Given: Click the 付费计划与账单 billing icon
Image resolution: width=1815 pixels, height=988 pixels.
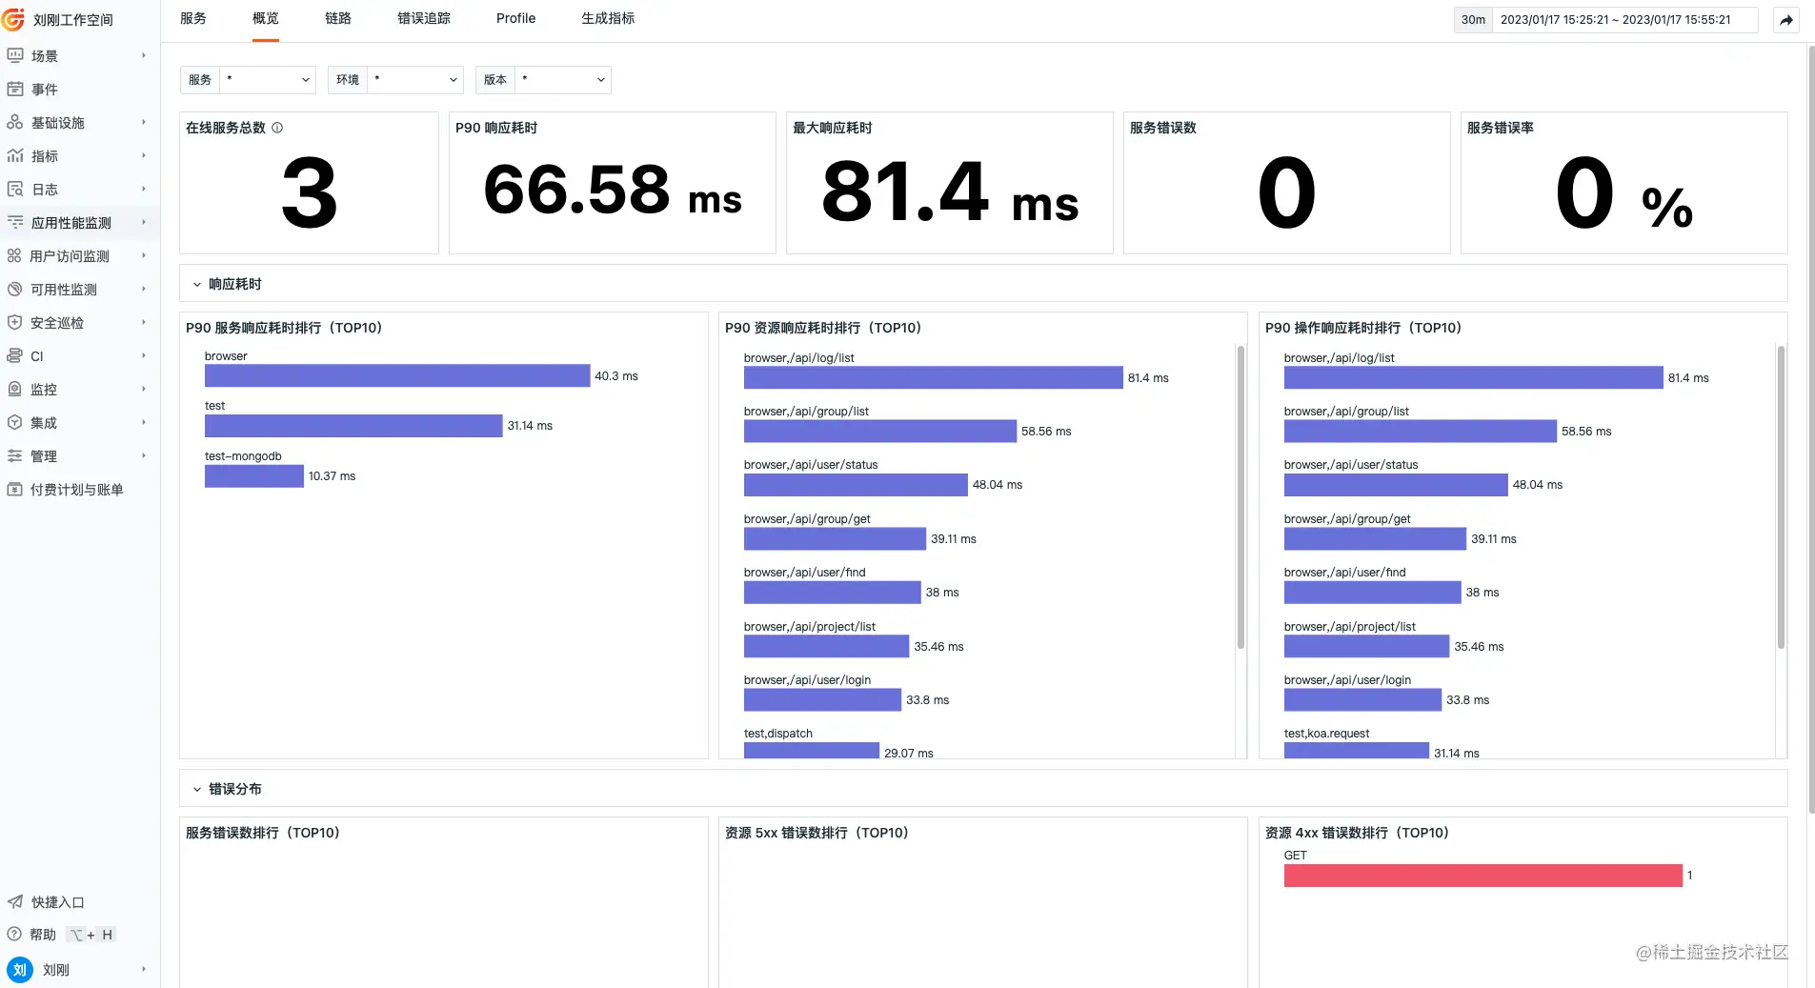Looking at the screenshot, I should pyautogui.click(x=14, y=490).
